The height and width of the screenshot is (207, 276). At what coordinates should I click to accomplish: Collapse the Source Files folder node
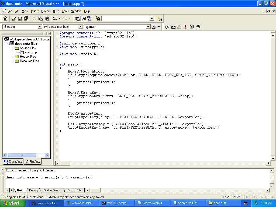coord(11,48)
